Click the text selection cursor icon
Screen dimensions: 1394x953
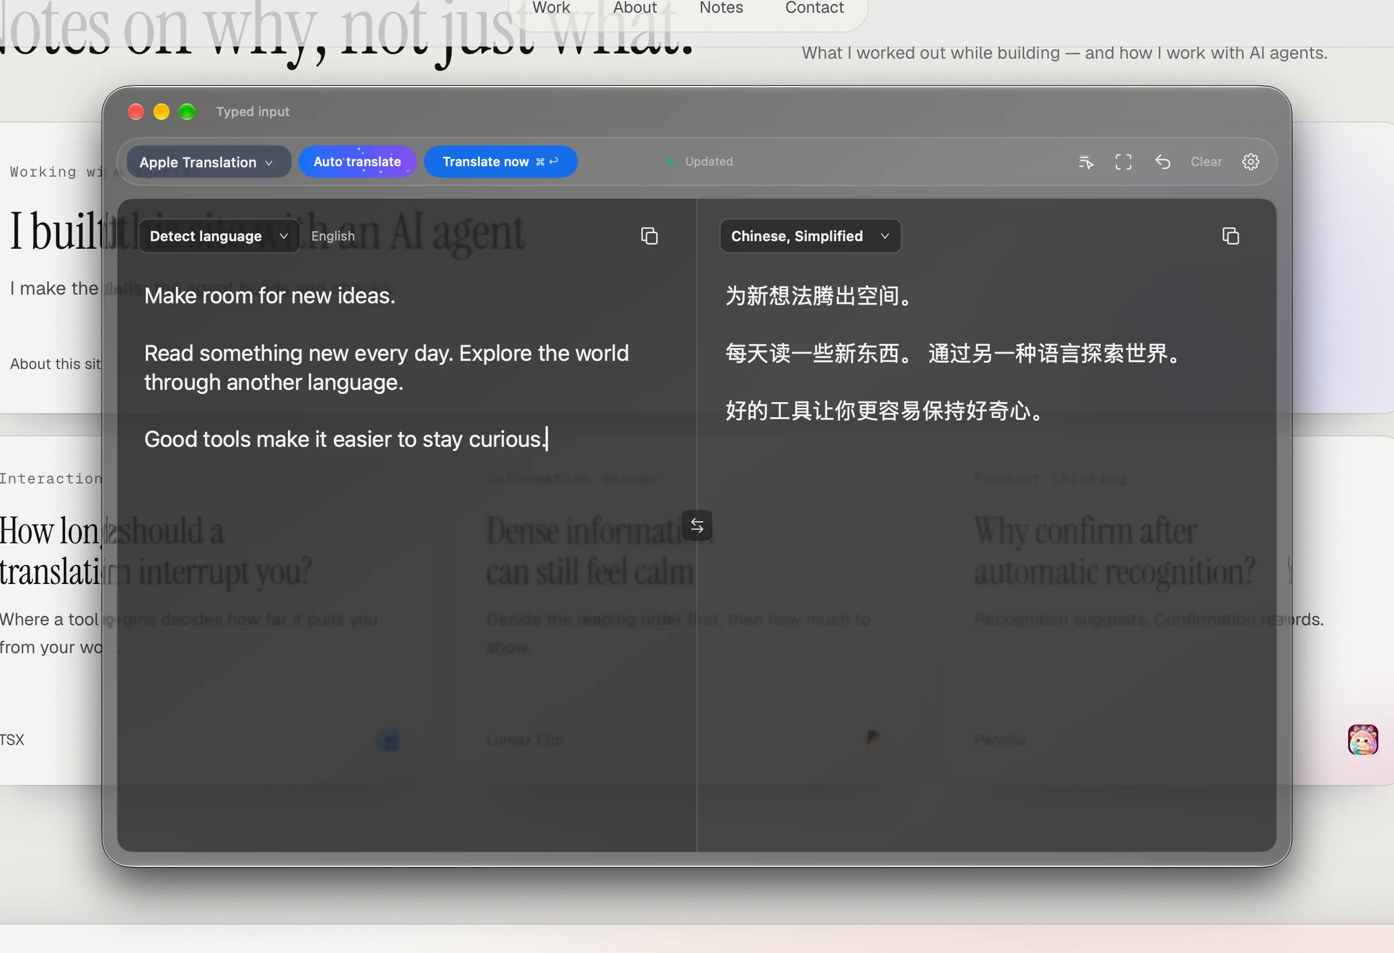point(1086,162)
